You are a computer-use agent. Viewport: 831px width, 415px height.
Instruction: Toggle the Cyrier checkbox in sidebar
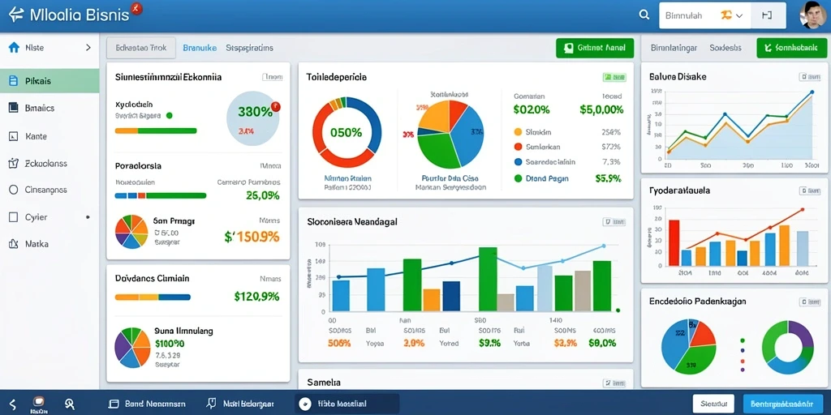15,217
